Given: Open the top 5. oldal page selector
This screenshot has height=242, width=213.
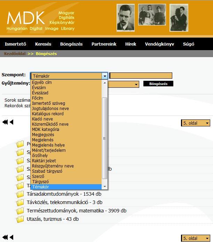Looking at the screenshot, I should 196,123.
